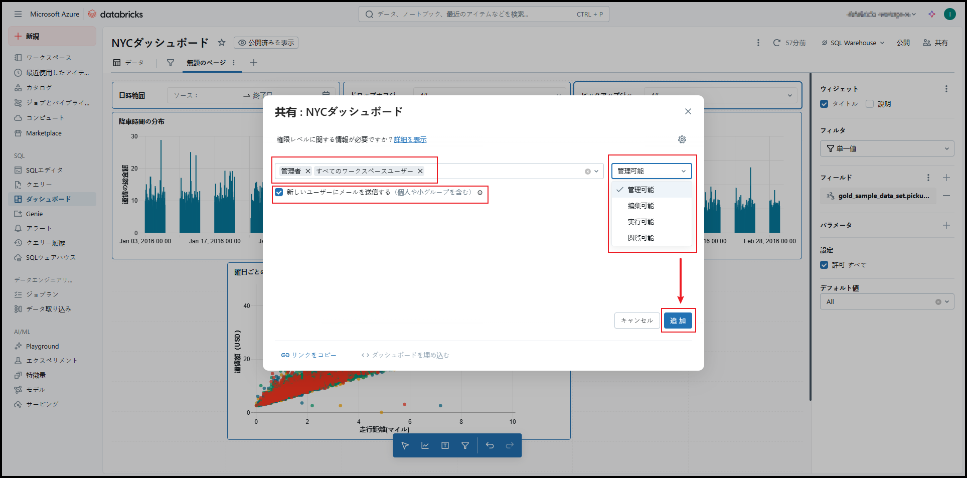Clear all selected recipients

(x=588, y=172)
